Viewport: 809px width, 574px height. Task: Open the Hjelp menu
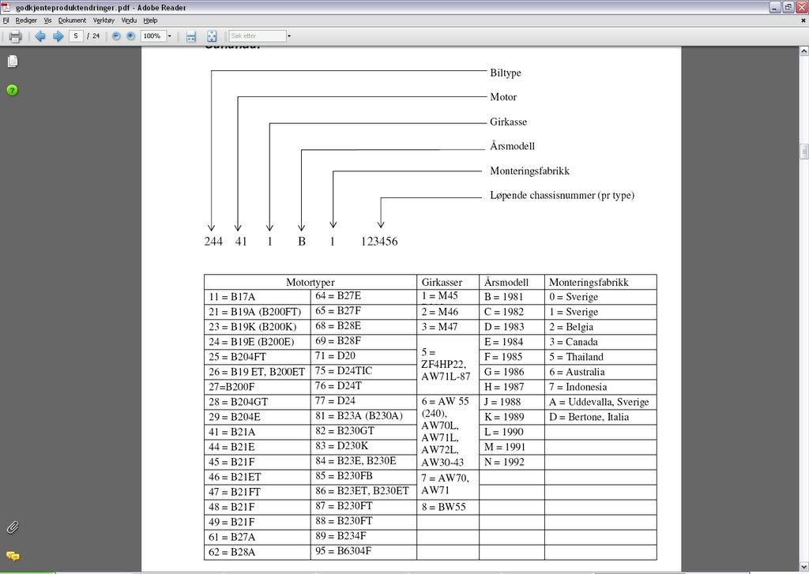coord(151,21)
